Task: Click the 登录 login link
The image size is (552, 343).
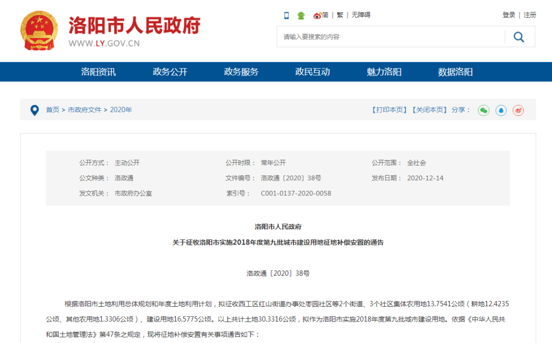Action: (x=509, y=15)
